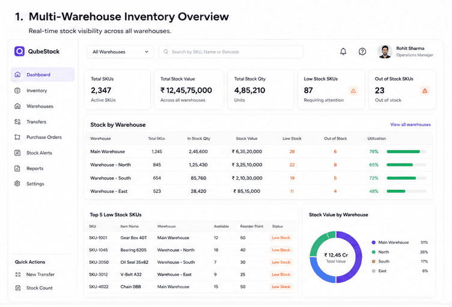The image size is (452, 307).
Task: Open notifications bell icon
Action: coord(343,52)
